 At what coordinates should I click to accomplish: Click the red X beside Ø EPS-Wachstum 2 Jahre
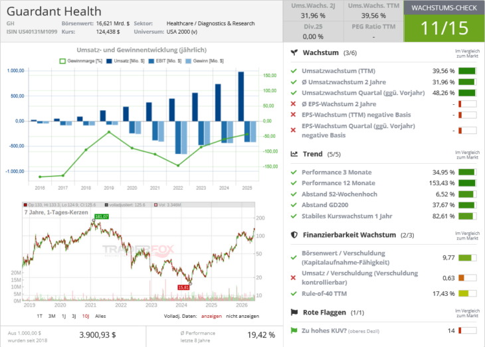pyautogui.click(x=294, y=104)
